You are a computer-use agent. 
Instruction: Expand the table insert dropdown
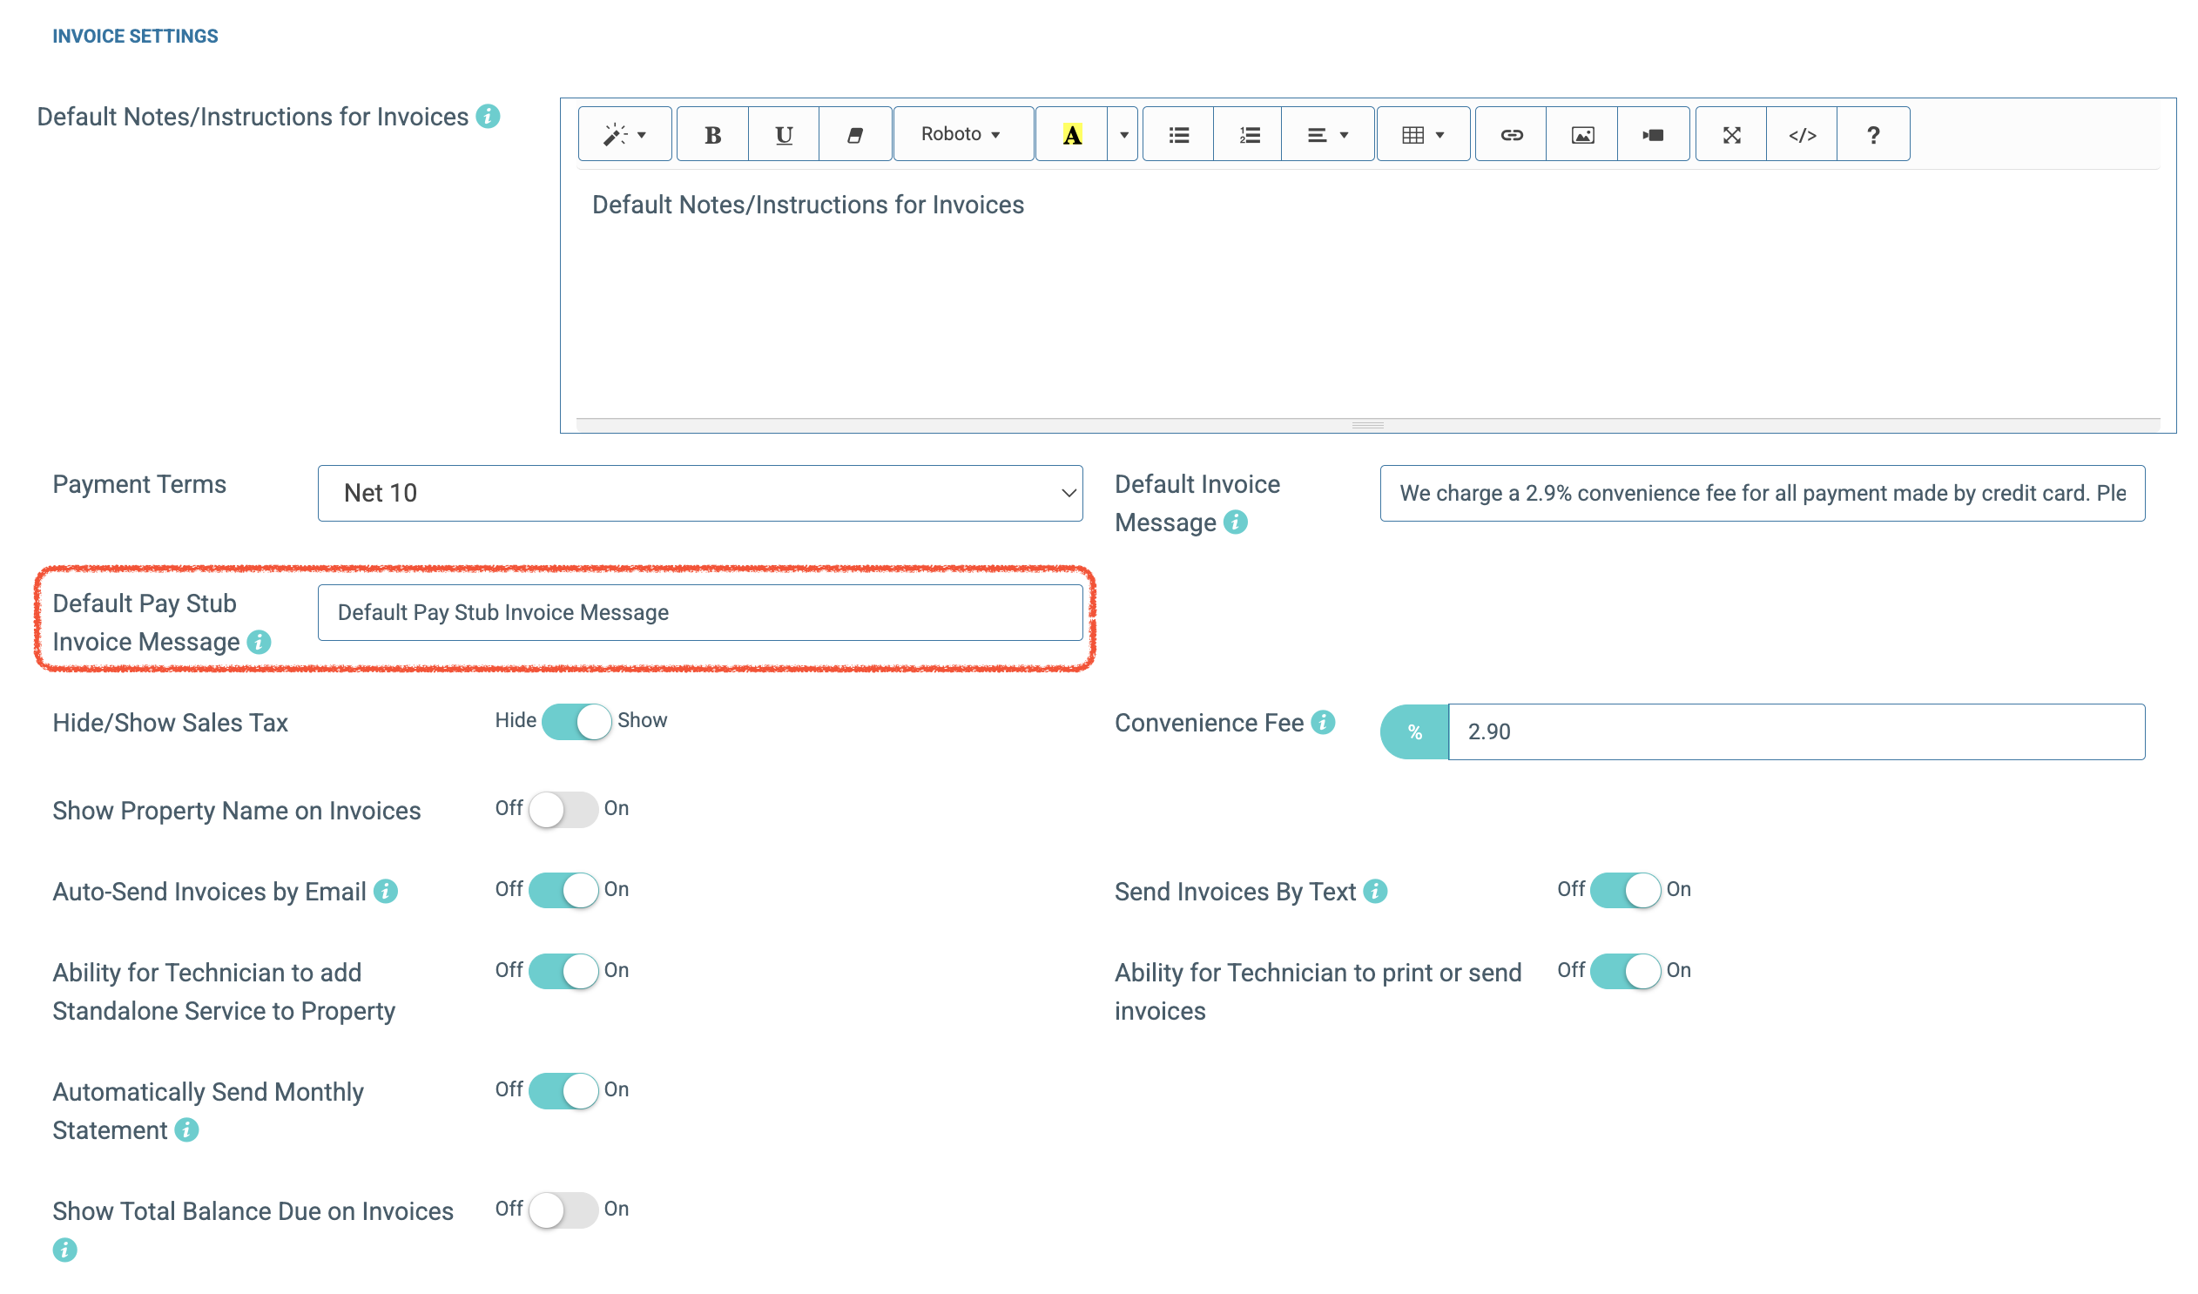1423,134
